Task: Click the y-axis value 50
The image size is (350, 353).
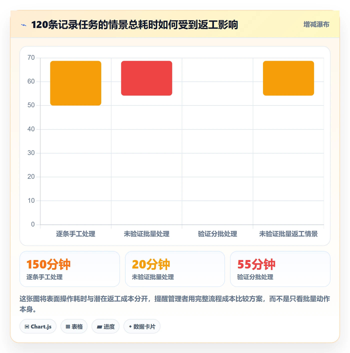Action: 31,105
